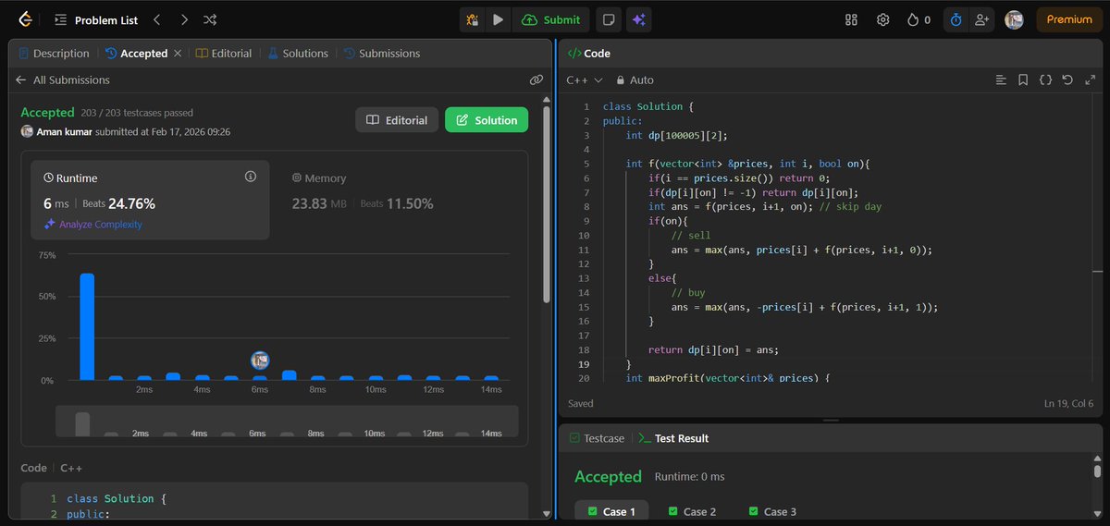Screen dimensions: 1110x526
Task: Click "24.76%" runtime beats value
Action: point(131,203)
